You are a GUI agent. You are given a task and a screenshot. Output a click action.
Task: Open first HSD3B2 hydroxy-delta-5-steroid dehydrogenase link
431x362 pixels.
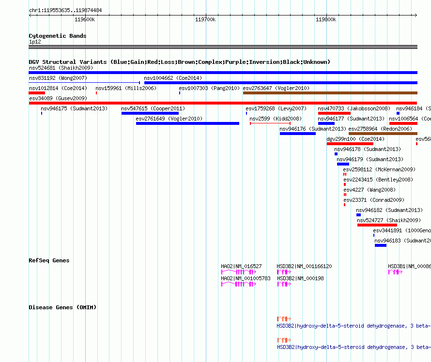coord(354,326)
